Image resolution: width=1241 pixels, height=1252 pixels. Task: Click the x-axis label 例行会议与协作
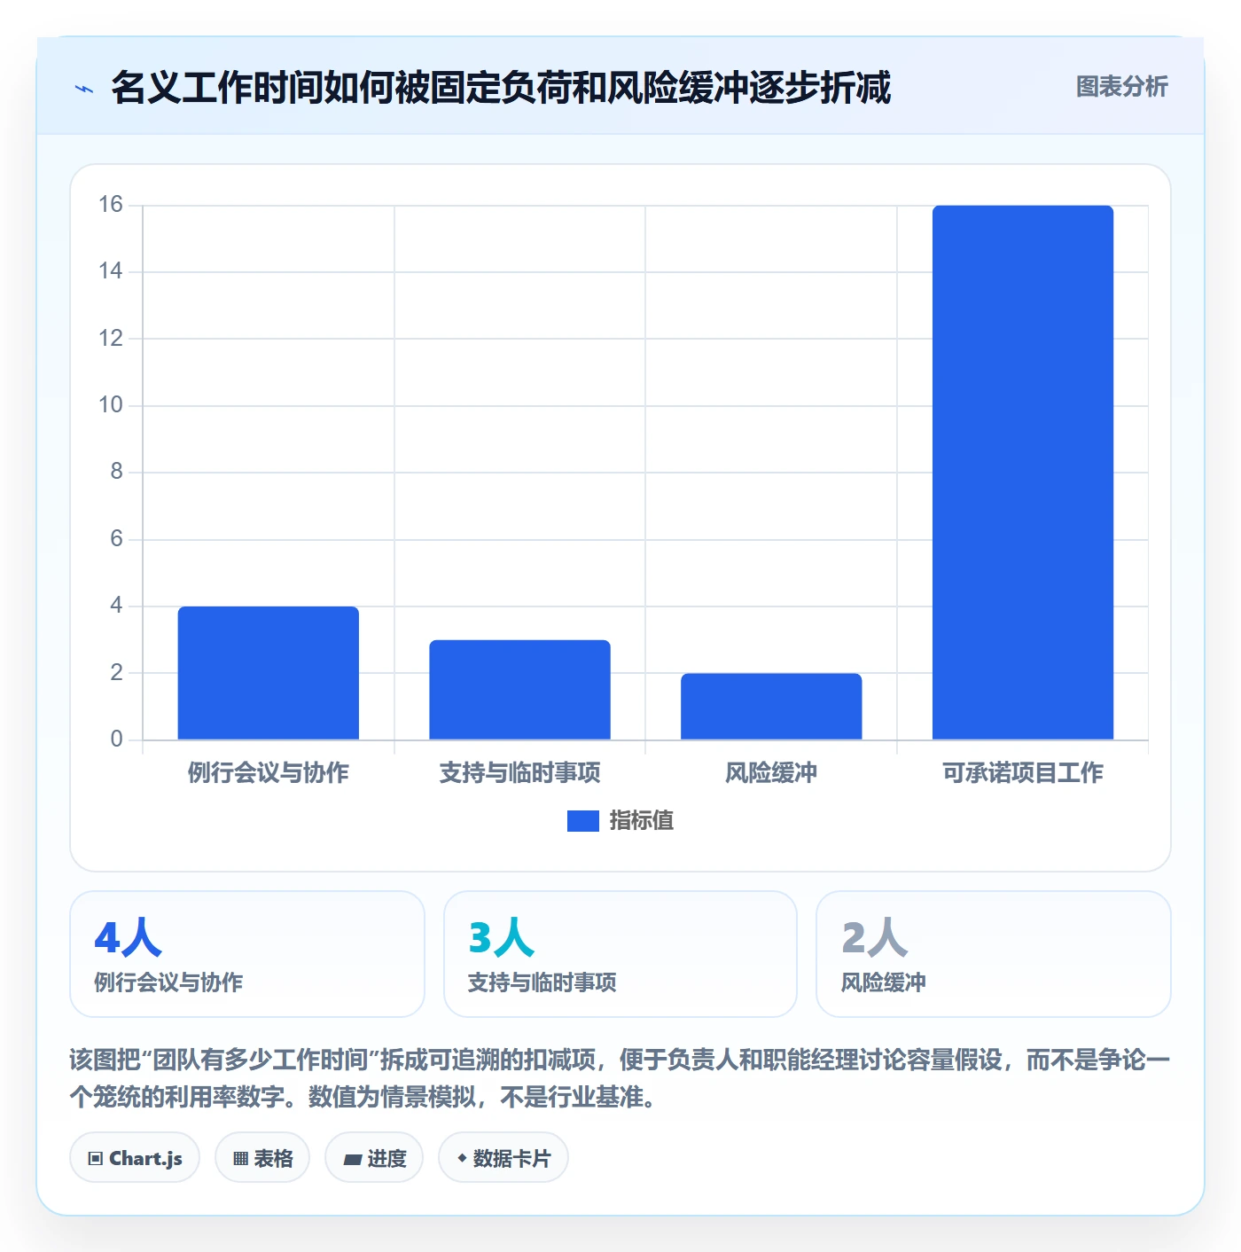269,773
